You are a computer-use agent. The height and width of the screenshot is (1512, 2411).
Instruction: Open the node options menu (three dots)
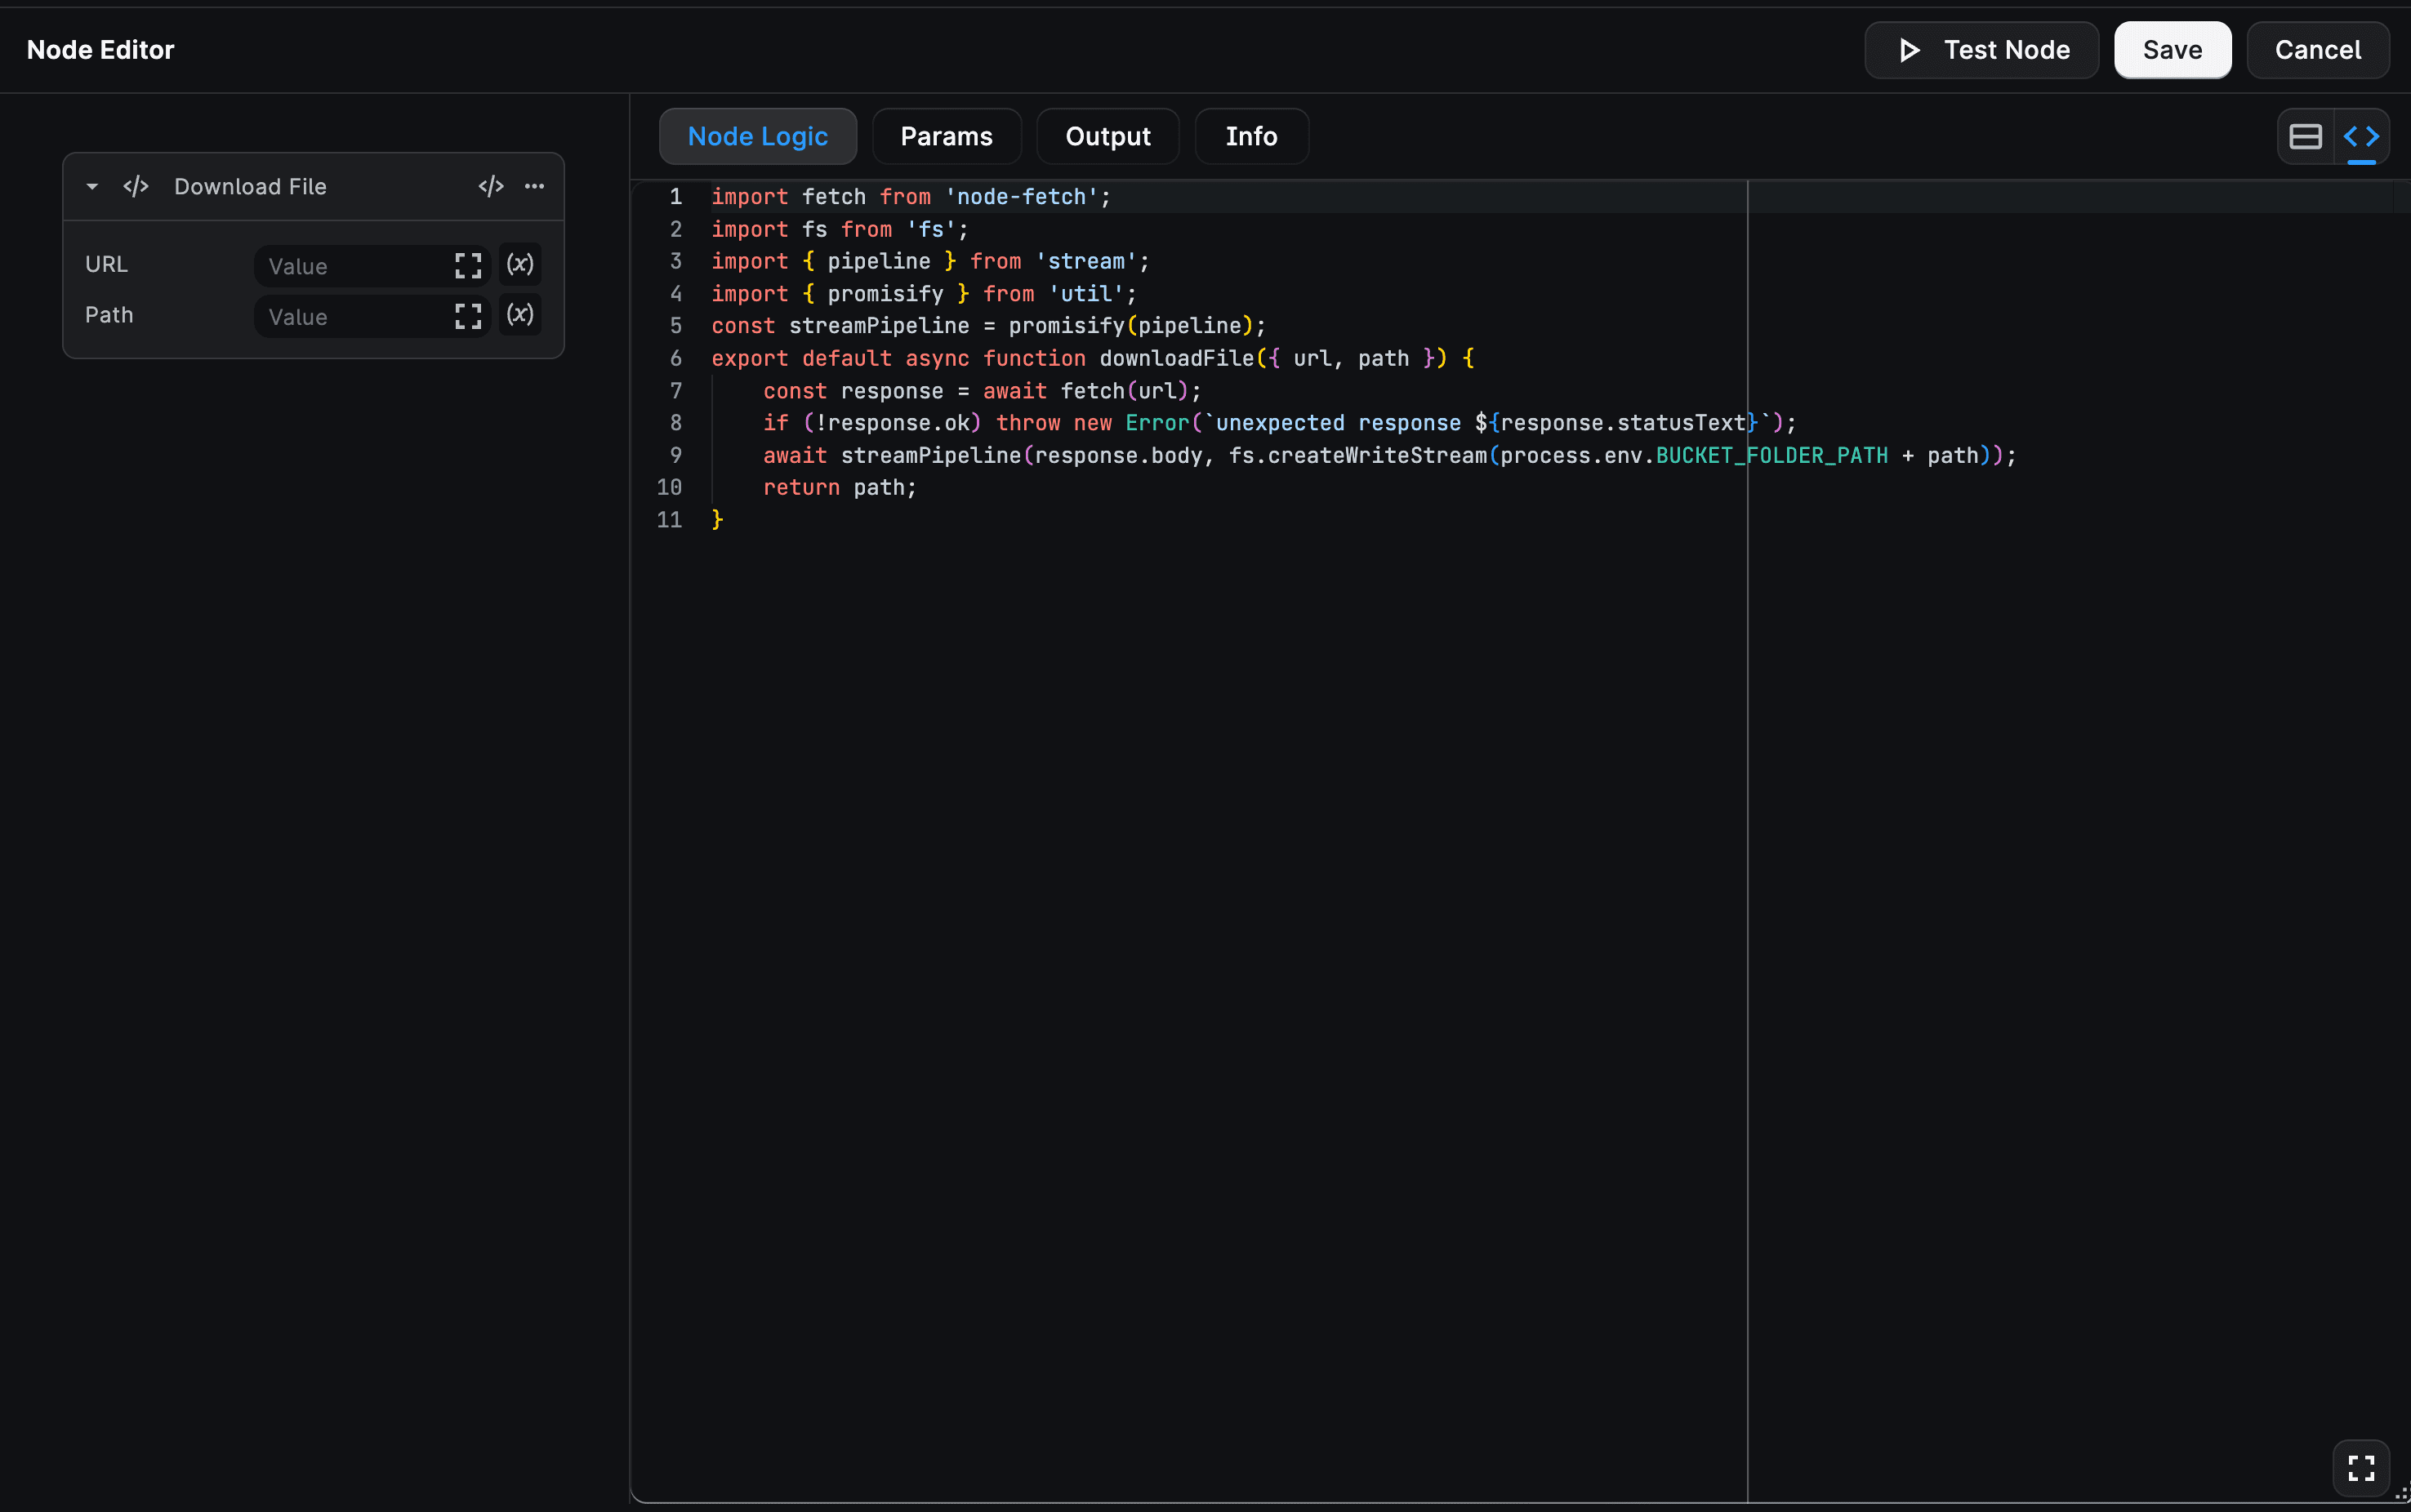535,186
